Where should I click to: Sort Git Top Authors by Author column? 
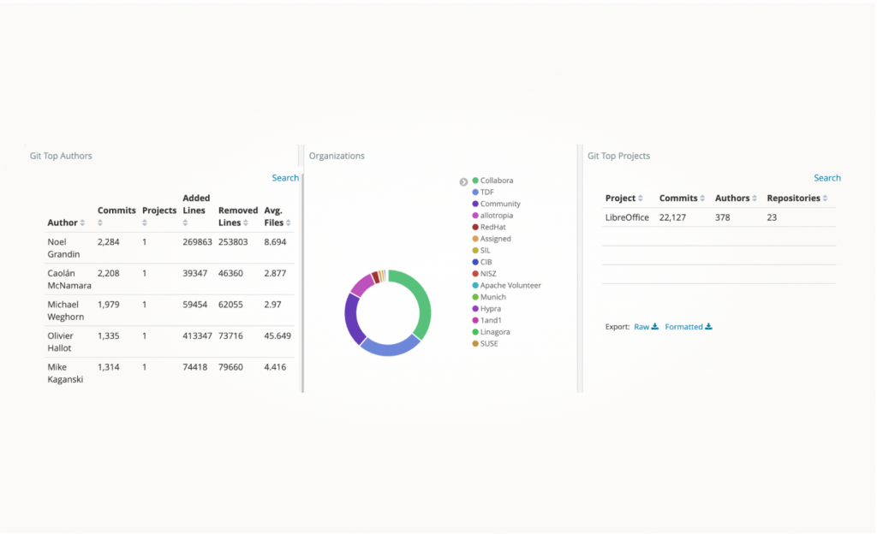(x=82, y=222)
